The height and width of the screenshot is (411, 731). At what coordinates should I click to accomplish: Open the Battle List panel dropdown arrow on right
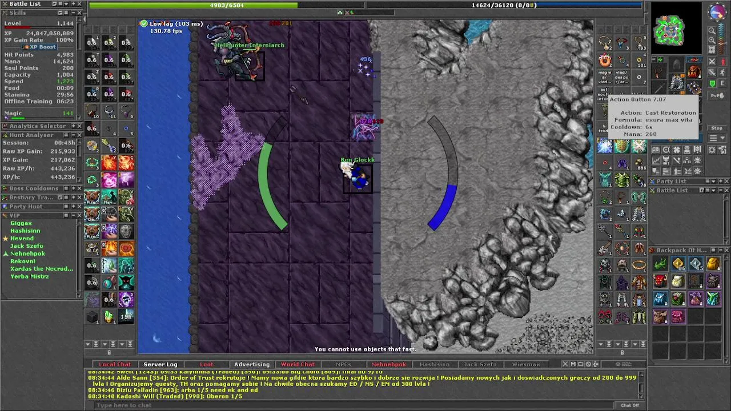tap(713, 190)
